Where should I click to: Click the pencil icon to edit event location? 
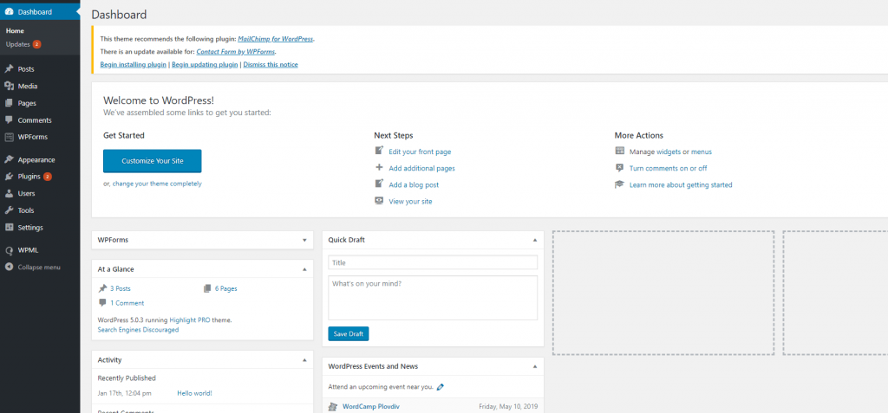pyautogui.click(x=441, y=387)
